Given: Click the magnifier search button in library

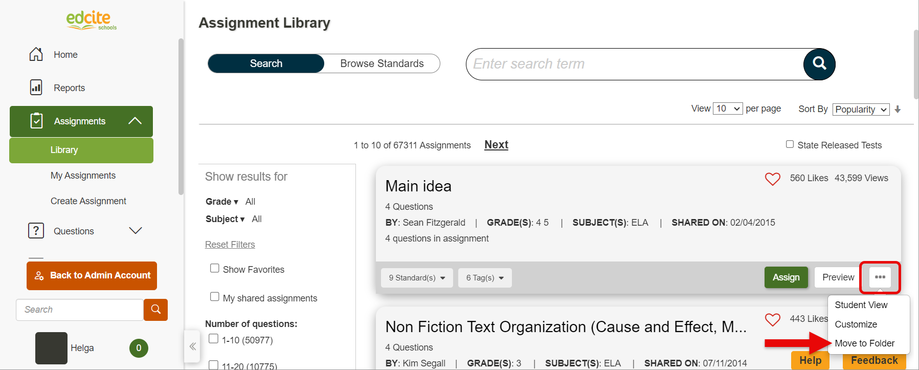Looking at the screenshot, I should point(819,64).
